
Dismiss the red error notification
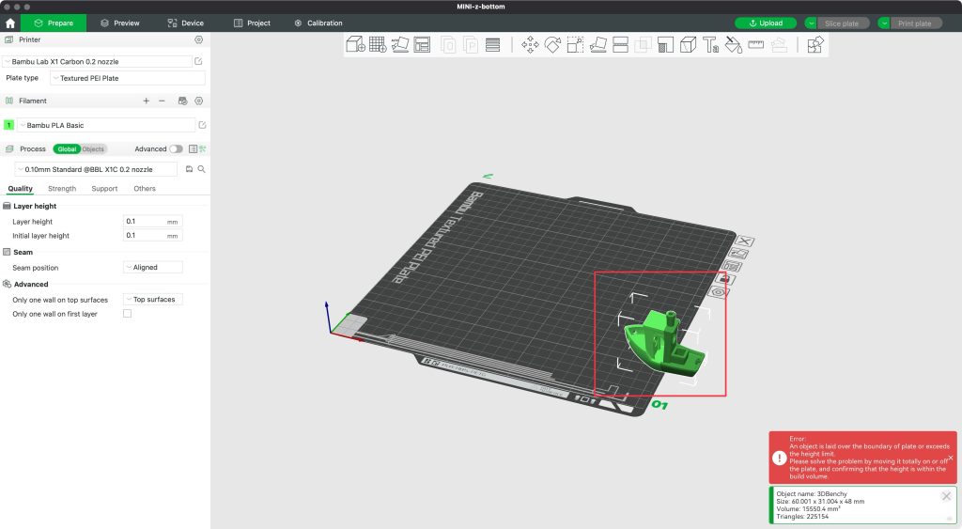pos(950,458)
